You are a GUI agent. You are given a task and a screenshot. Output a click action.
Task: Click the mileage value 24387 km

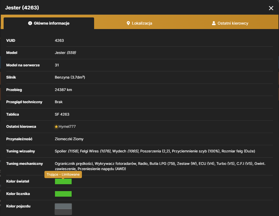63,90
